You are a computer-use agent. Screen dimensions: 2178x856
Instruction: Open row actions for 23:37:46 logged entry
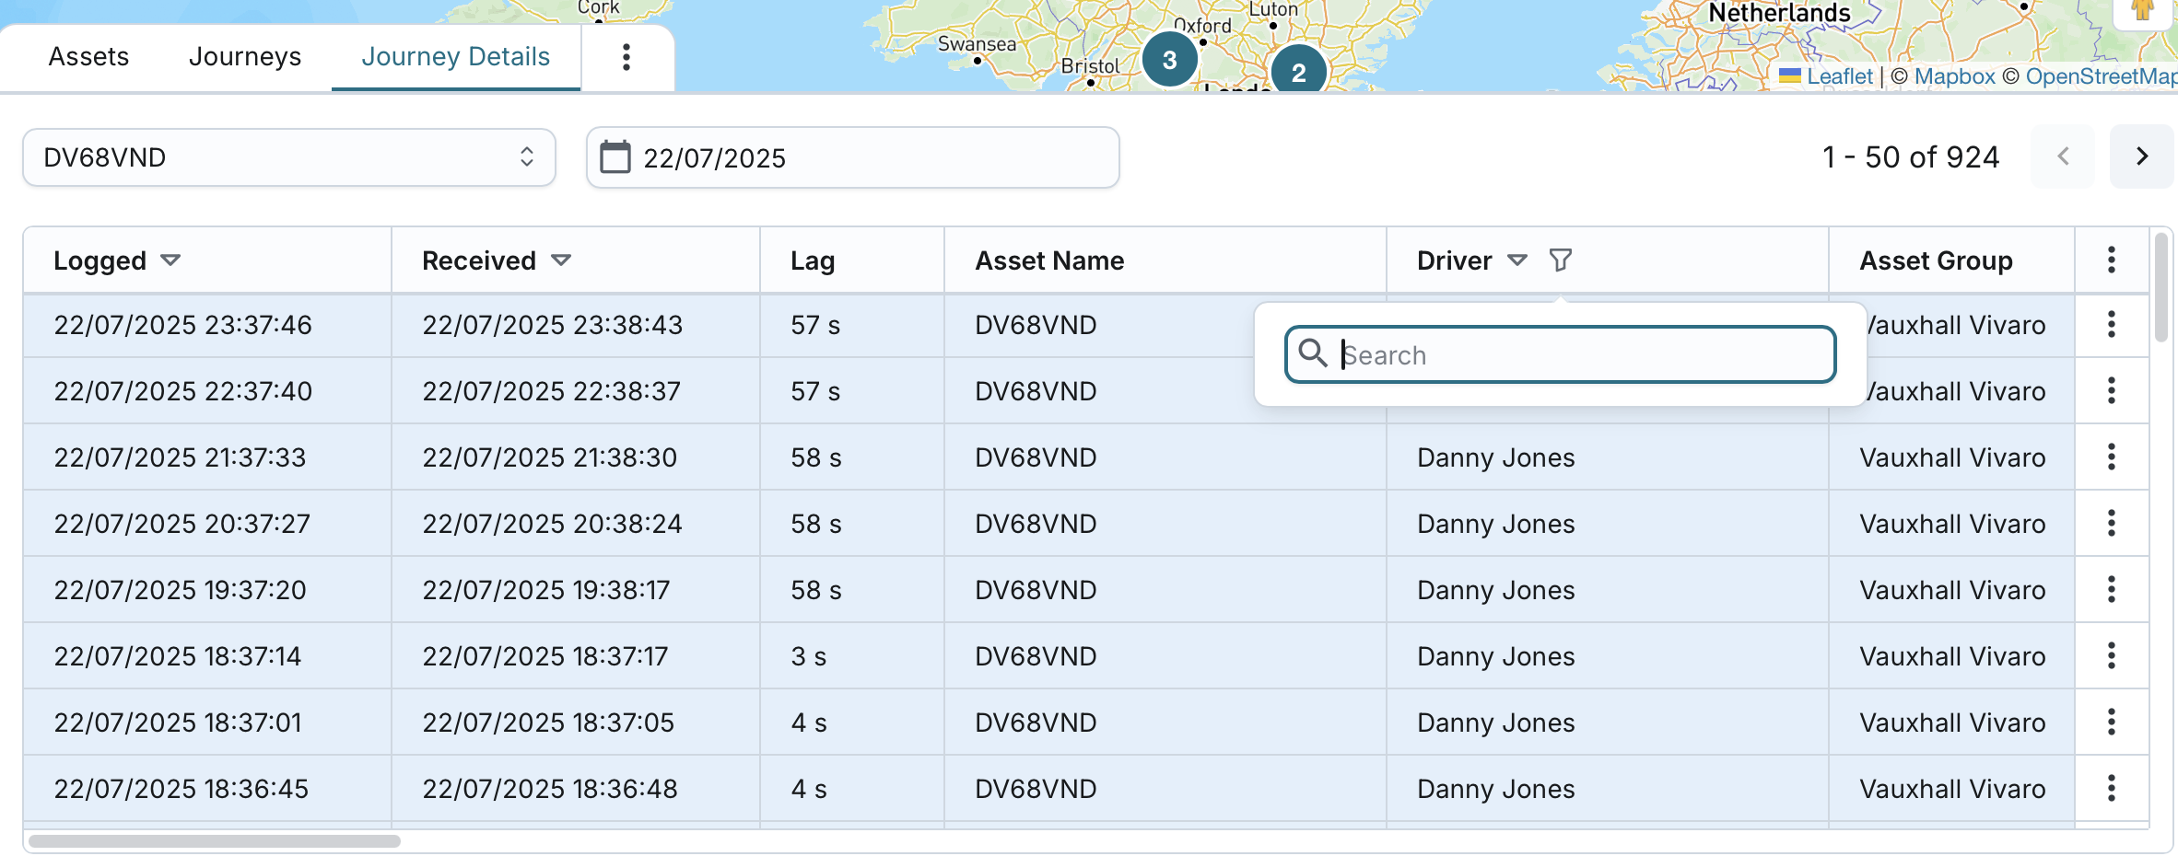pos(2111,325)
